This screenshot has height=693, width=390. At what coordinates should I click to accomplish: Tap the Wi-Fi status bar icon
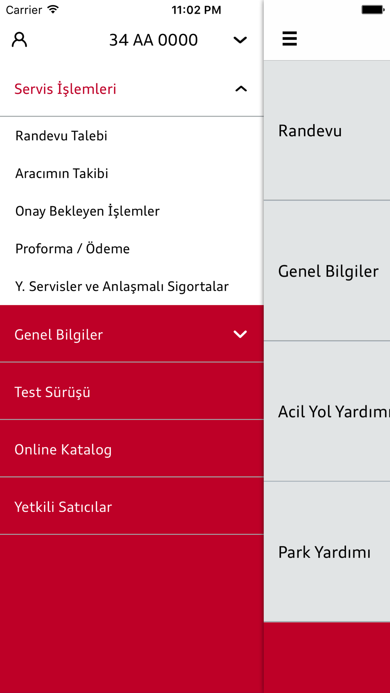[53, 9]
